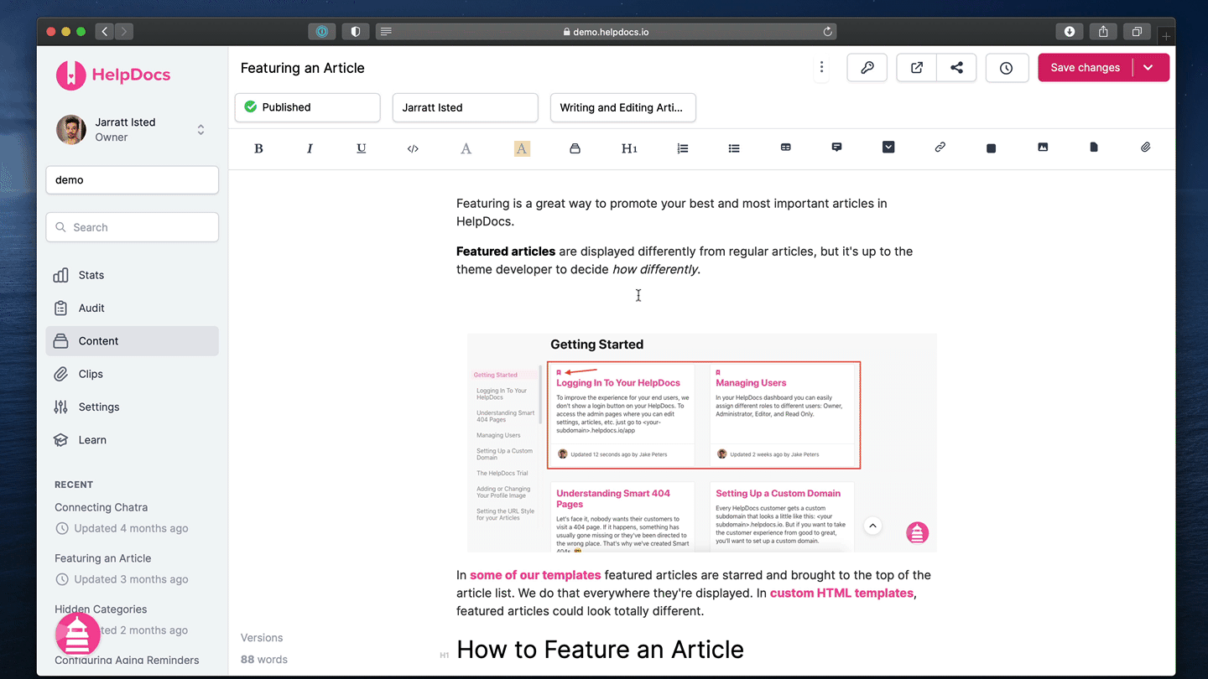Expand the Save changes dropdown arrow

click(1148, 68)
